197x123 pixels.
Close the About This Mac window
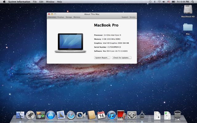click(49, 14)
